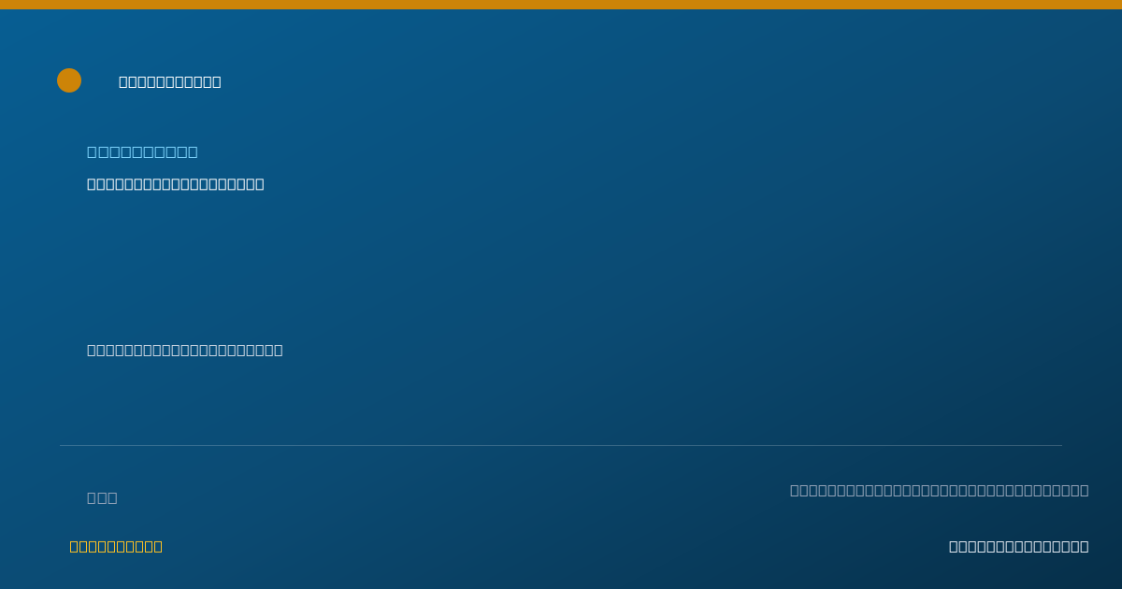Select the mid-page white description text line
Viewport: 1122px width, 589px height.
tap(185, 351)
